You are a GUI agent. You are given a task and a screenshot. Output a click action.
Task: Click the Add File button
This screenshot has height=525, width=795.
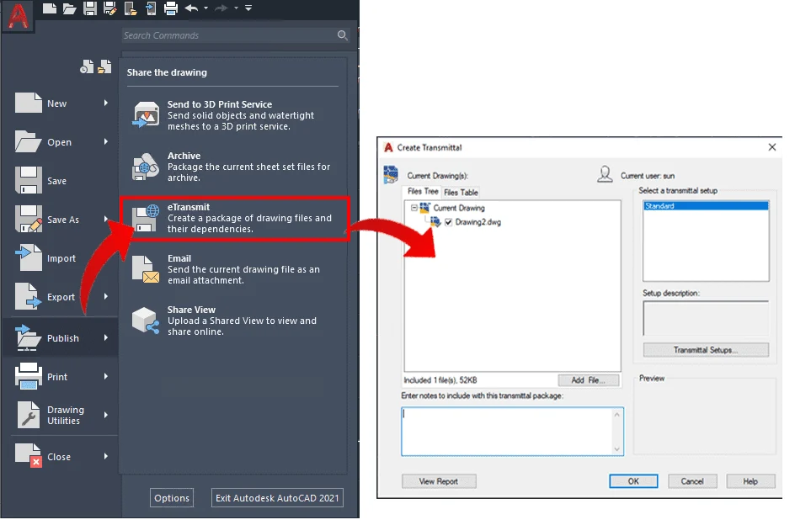click(589, 380)
